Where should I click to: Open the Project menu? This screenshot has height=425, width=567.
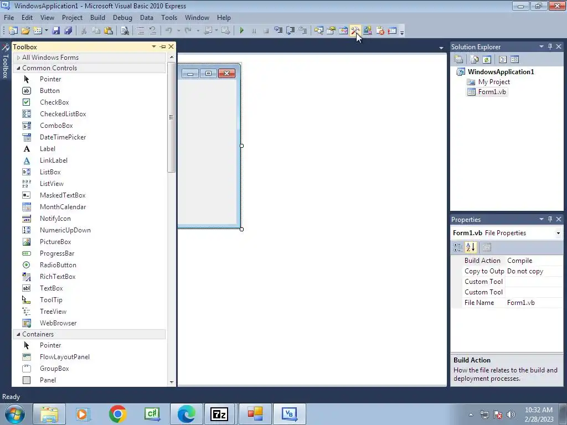click(x=72, y=17)
